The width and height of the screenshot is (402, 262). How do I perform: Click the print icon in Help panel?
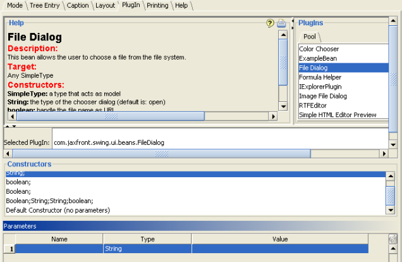[281, 23]
